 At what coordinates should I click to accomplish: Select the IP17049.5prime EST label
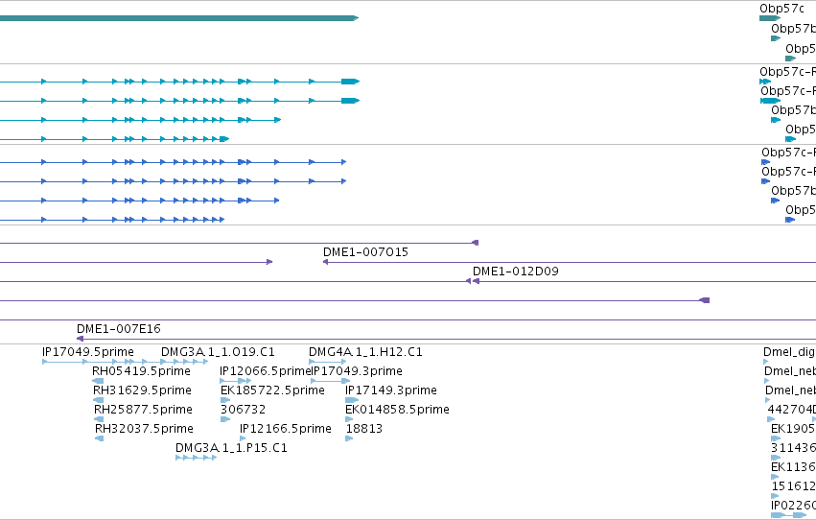88,352
